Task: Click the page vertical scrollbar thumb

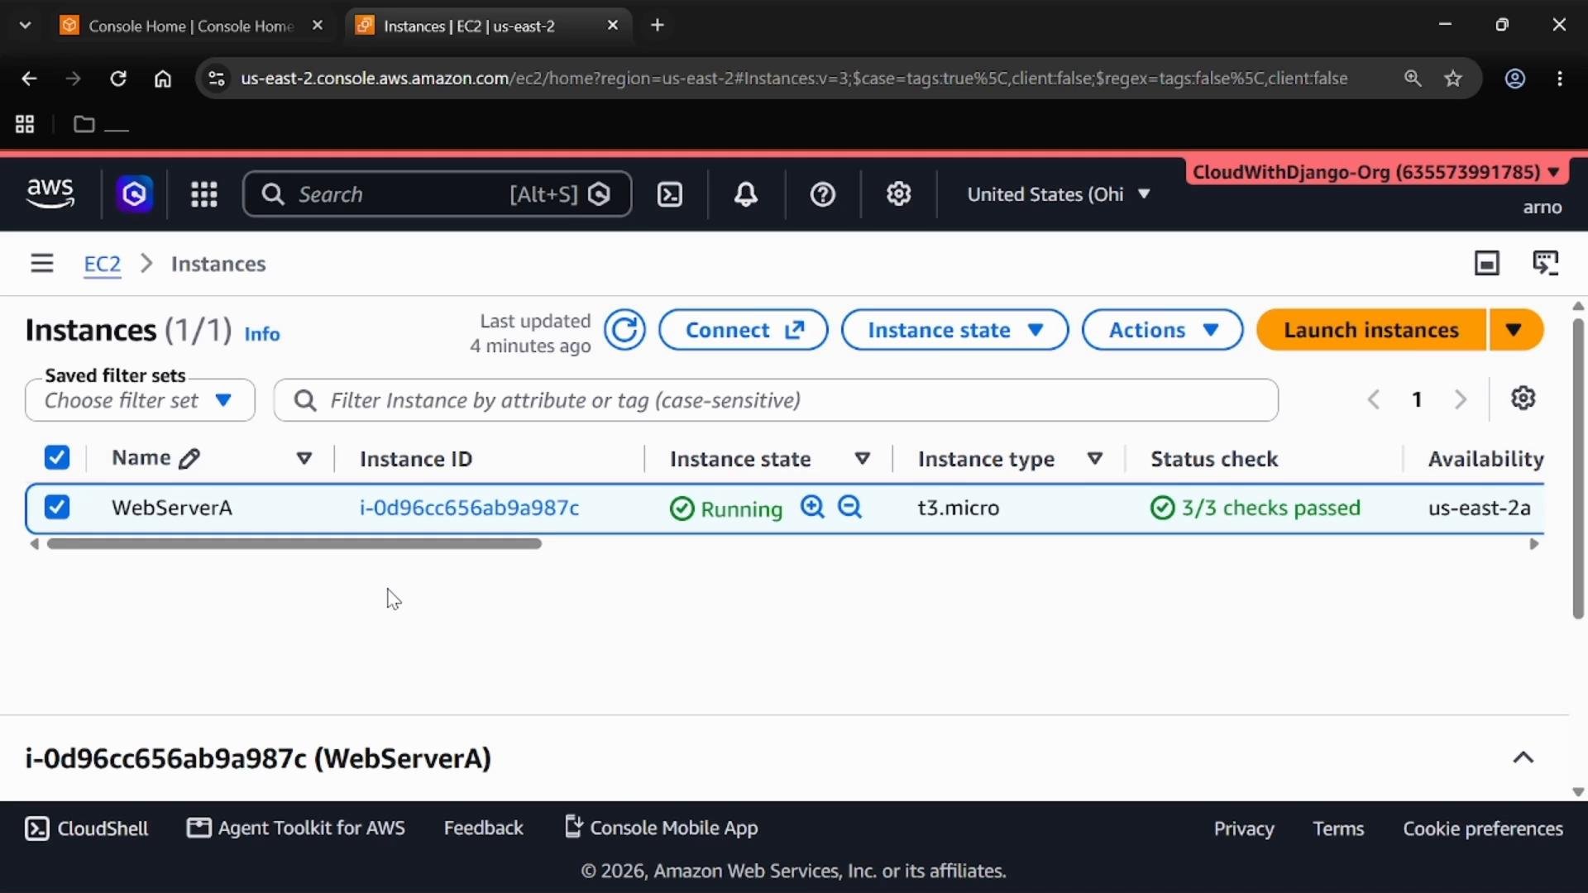Action: [1578, 468]
